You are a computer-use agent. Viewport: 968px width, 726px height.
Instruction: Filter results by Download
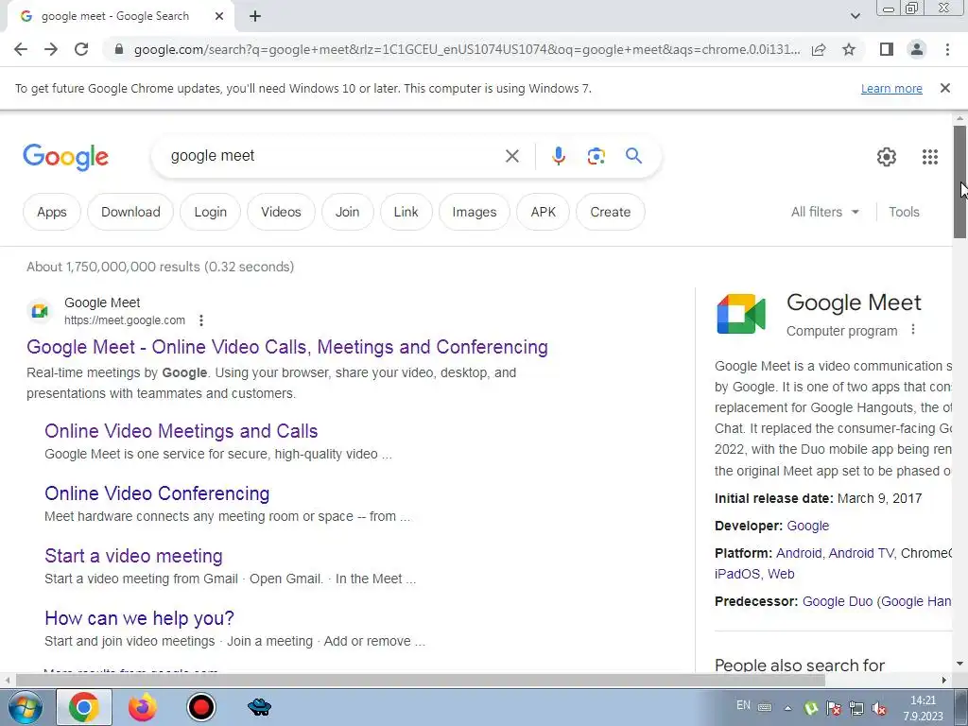[x=130, y=212]
